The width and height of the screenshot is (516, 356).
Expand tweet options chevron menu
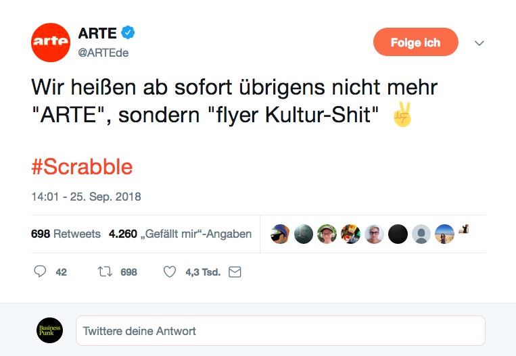point(479,43)
